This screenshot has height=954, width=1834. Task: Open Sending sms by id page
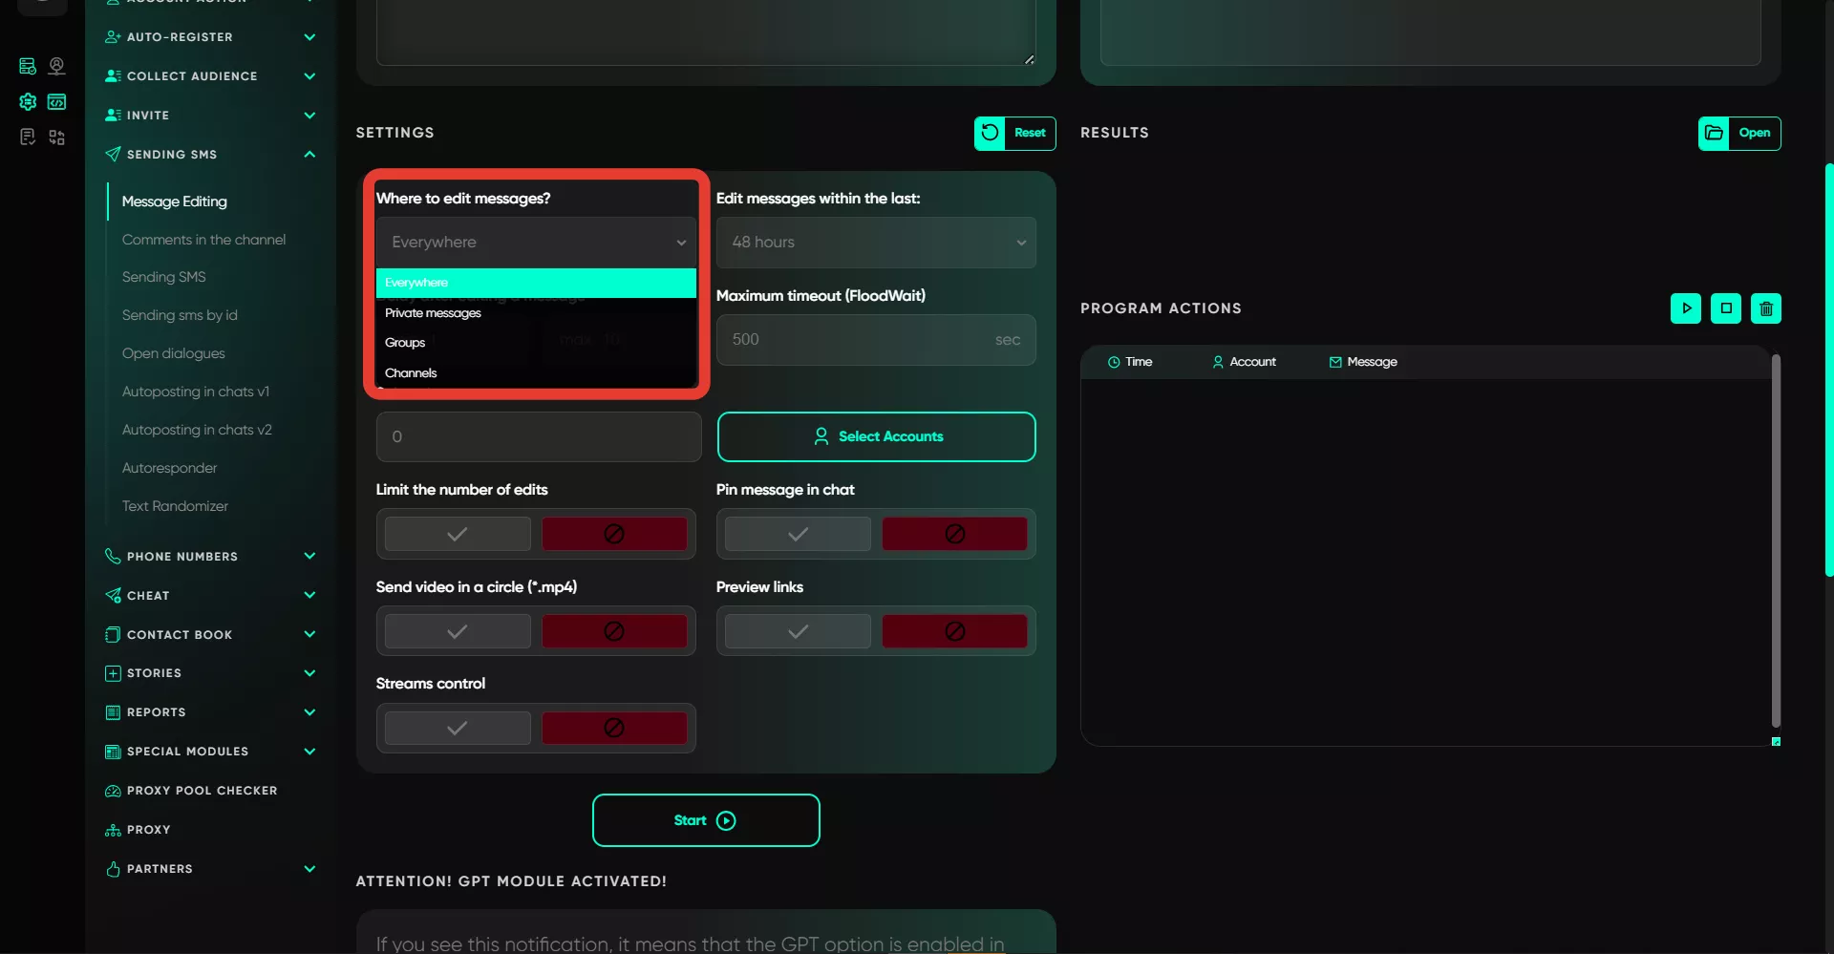(x=180, y=315)
